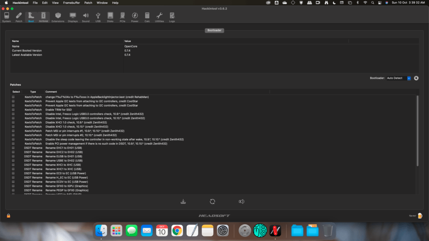Viewport: 429px width, 241px height.
Task: Open the Window menu
Action: pos(102,3)
